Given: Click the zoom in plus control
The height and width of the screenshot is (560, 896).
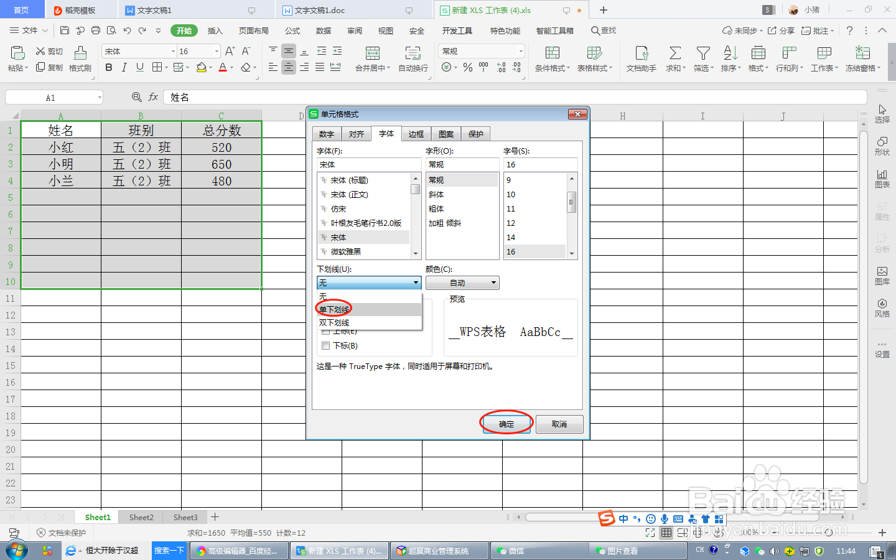Looking at the screenshot, I should tap(882, 533).
